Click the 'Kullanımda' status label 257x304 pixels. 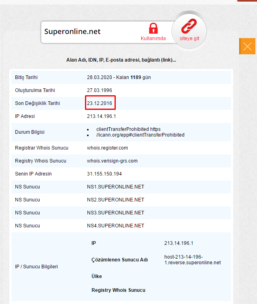(153, 39)
